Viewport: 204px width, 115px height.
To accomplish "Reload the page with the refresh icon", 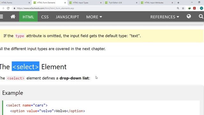I will pos(8,8).
